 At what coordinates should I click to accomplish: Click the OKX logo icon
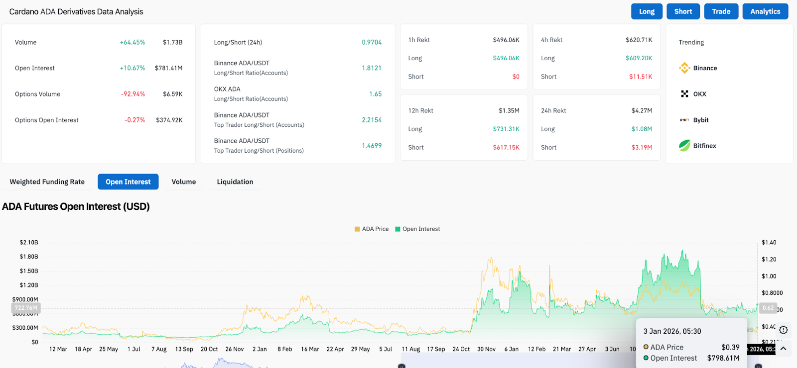(x=684, y=94)
